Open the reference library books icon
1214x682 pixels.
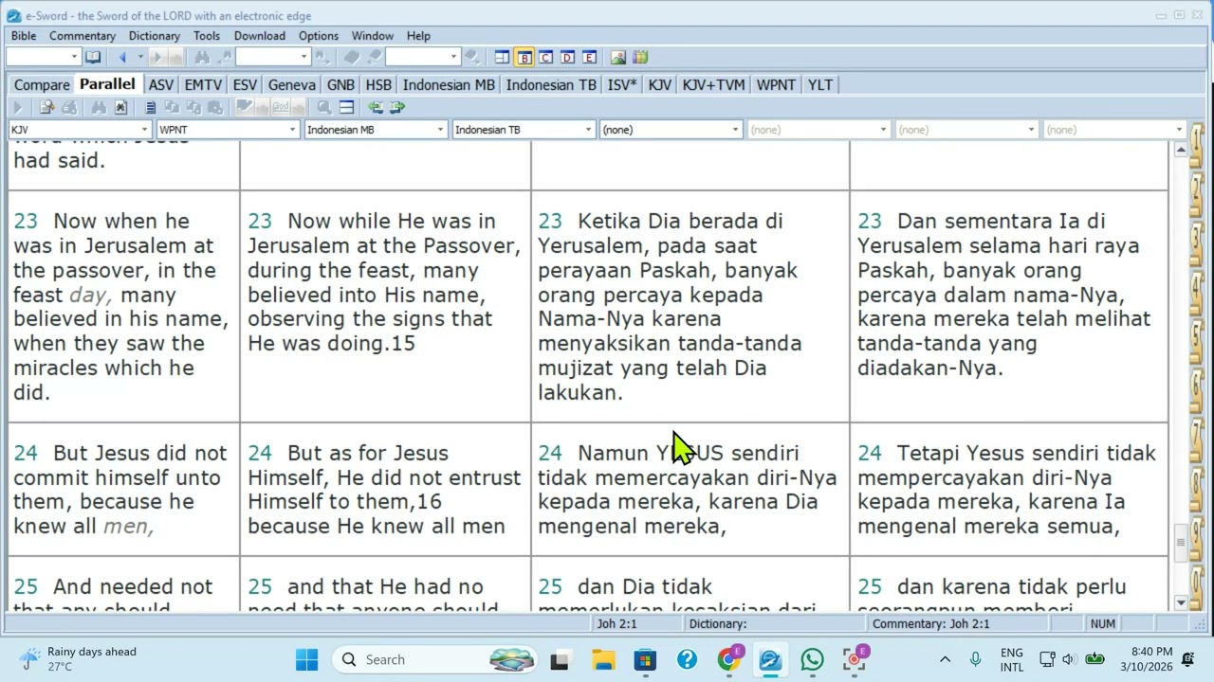pyautogui.click(x=640, y=57)
